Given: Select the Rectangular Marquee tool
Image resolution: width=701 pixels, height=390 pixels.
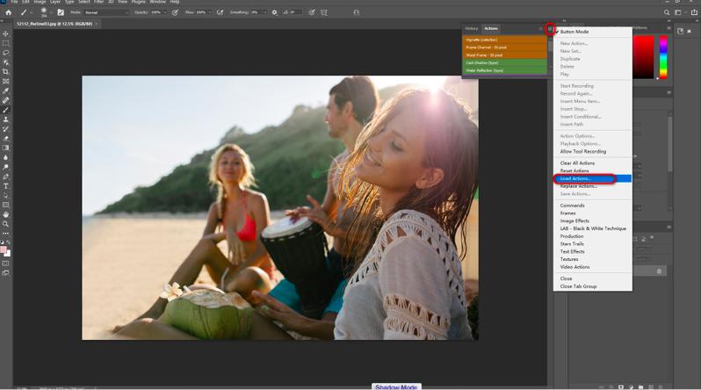Looking at the screenshot, I should (x=6, y=43).
